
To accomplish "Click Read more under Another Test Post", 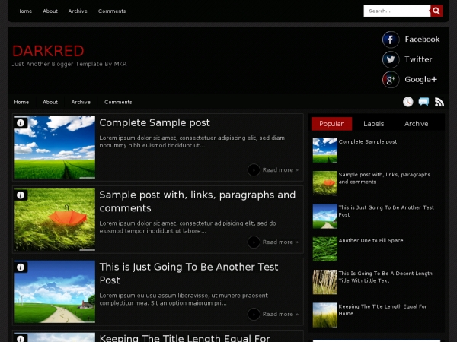I will pos(280,314).
